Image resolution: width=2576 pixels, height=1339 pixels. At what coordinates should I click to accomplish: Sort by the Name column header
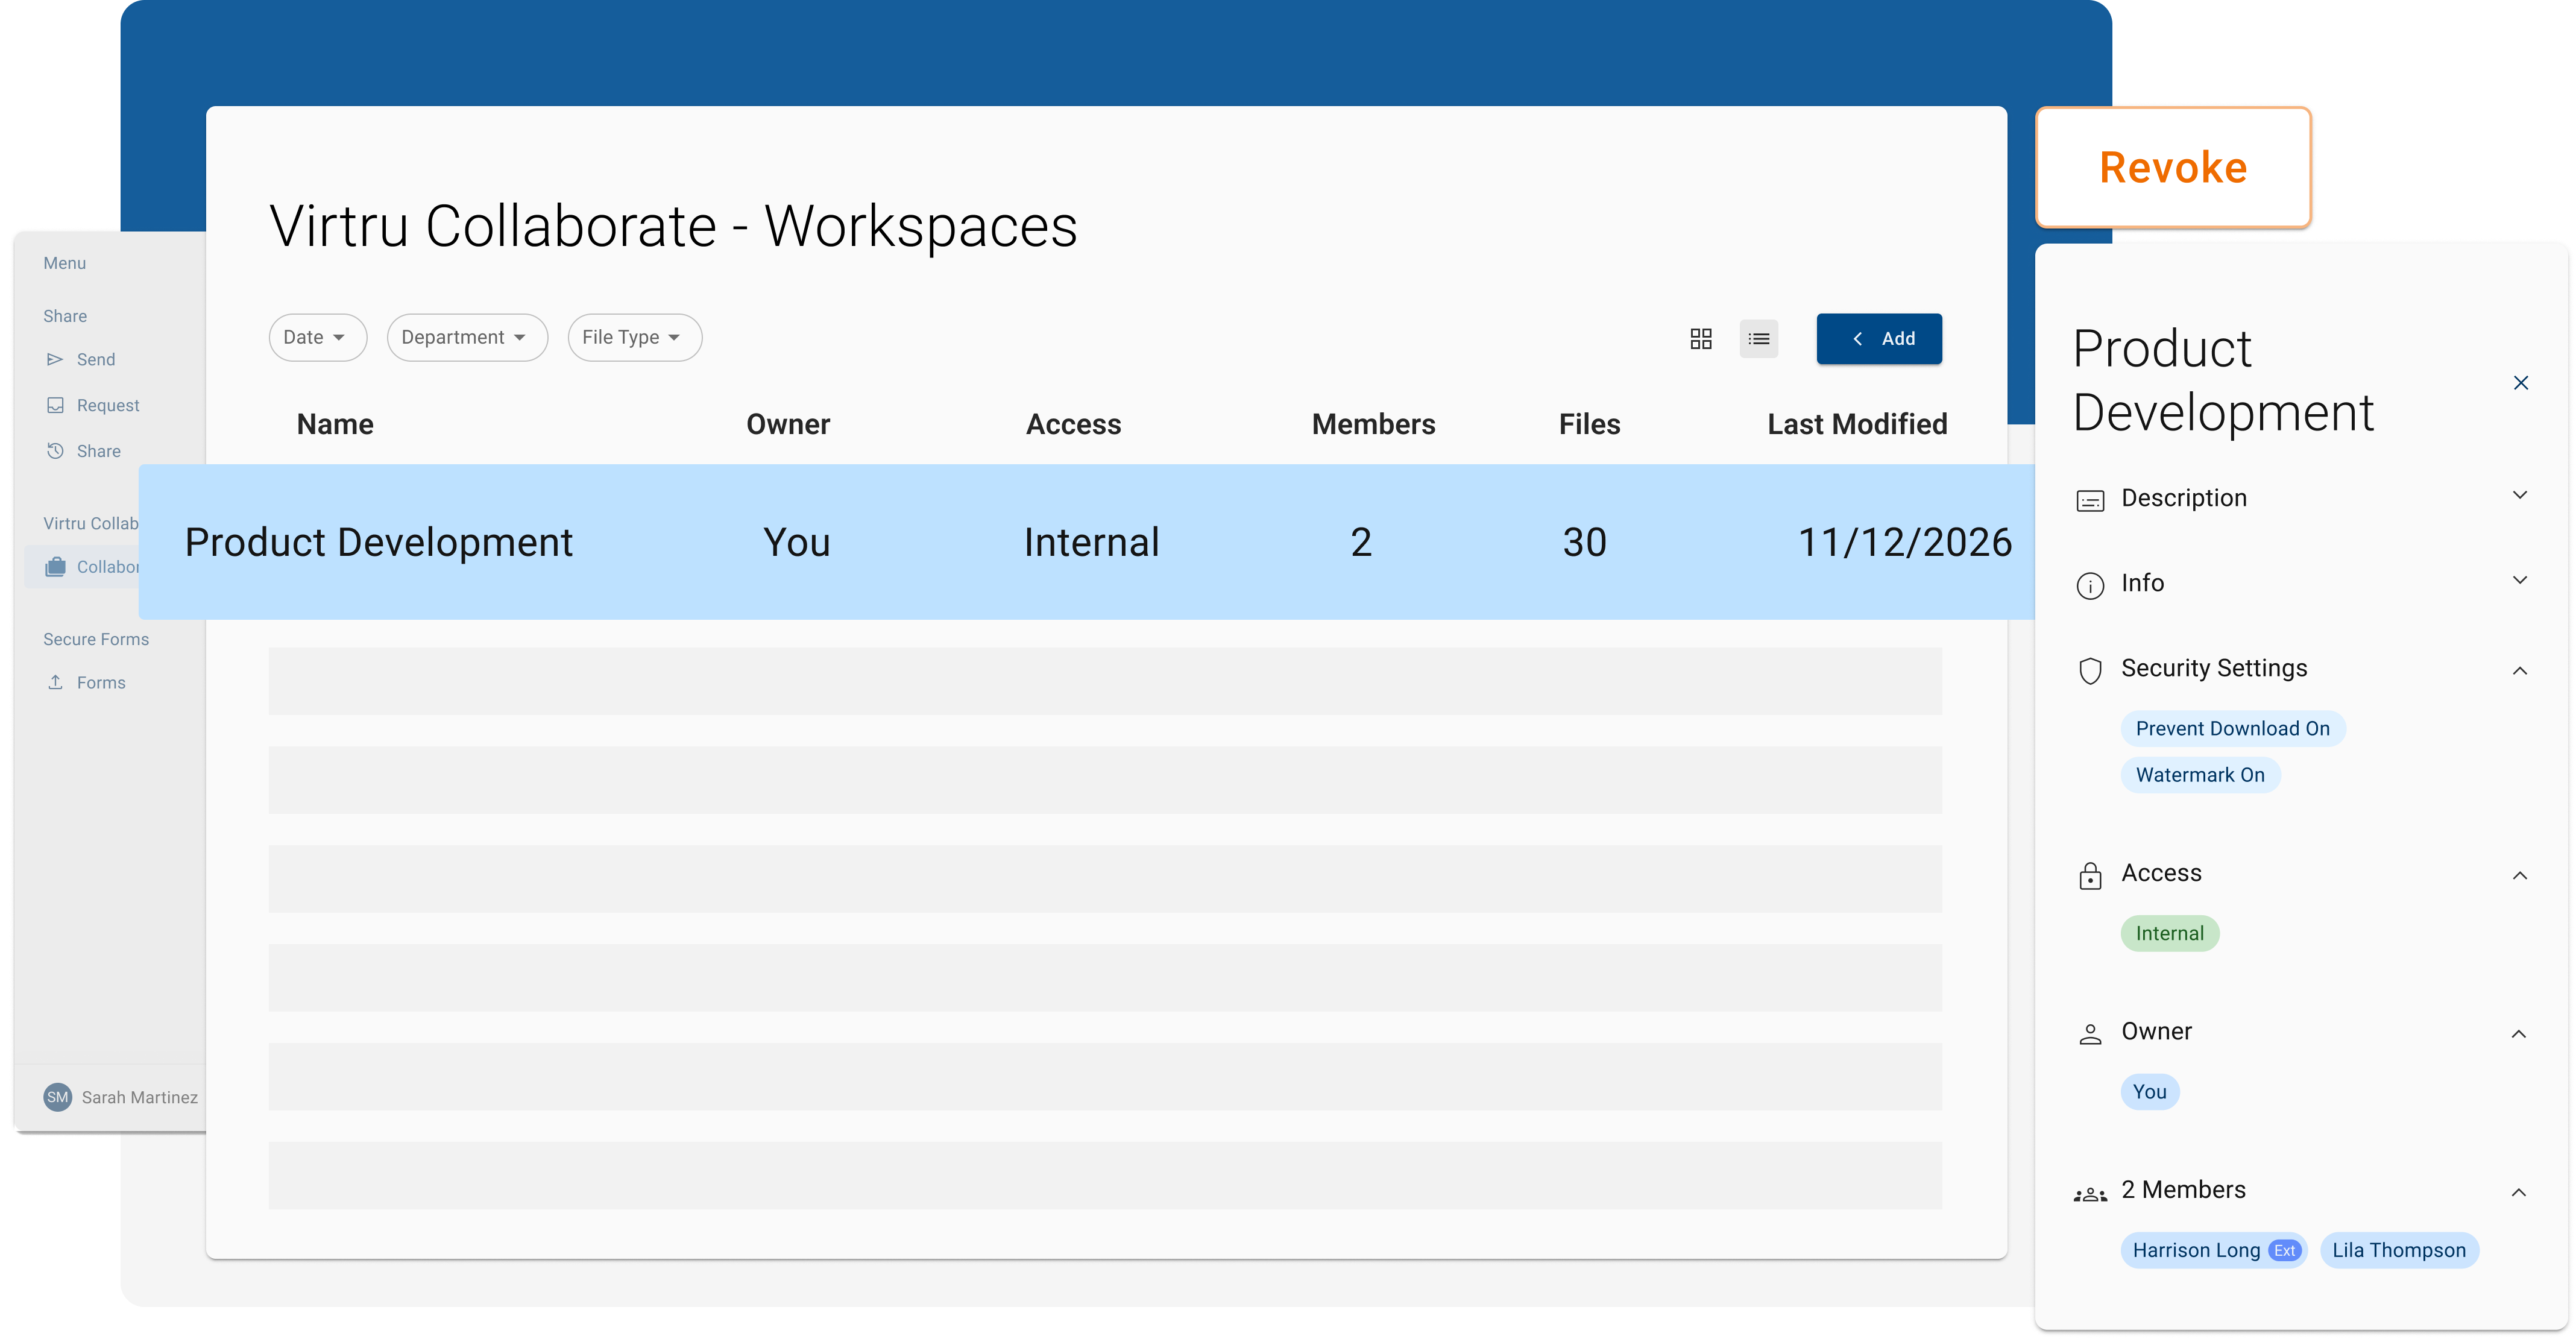pyautogui.click(x=335, y=424)
